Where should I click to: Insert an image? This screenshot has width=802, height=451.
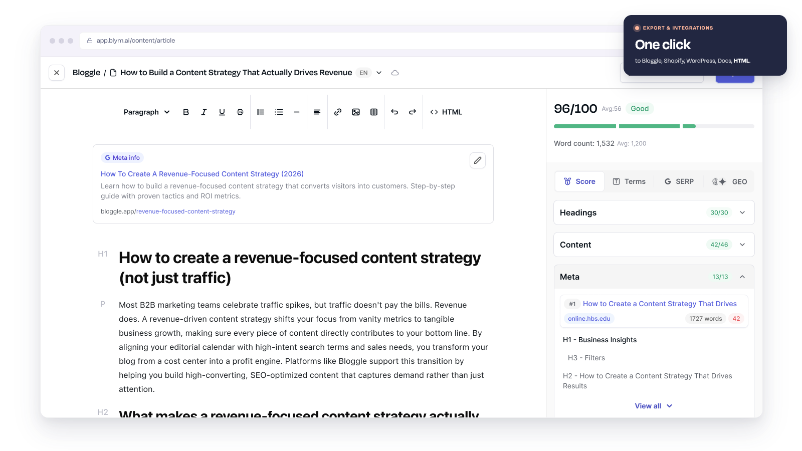tap(356, 112)
